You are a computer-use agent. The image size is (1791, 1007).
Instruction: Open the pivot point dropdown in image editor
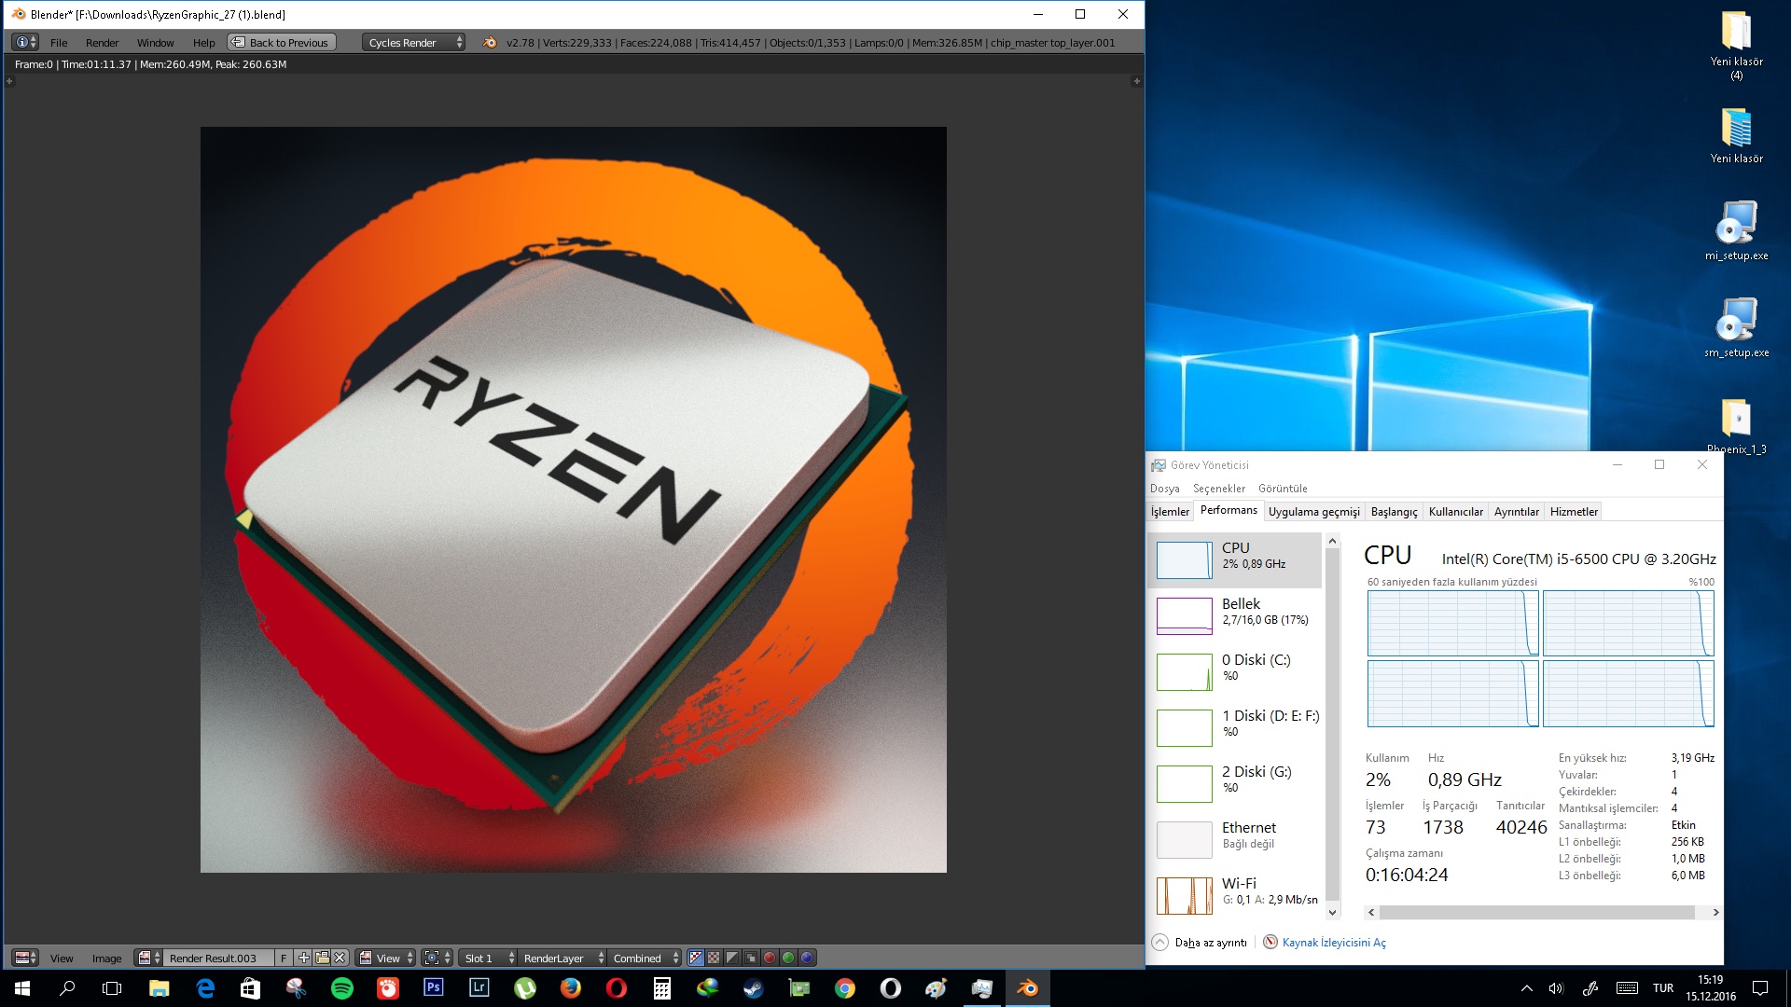[437, 958]
